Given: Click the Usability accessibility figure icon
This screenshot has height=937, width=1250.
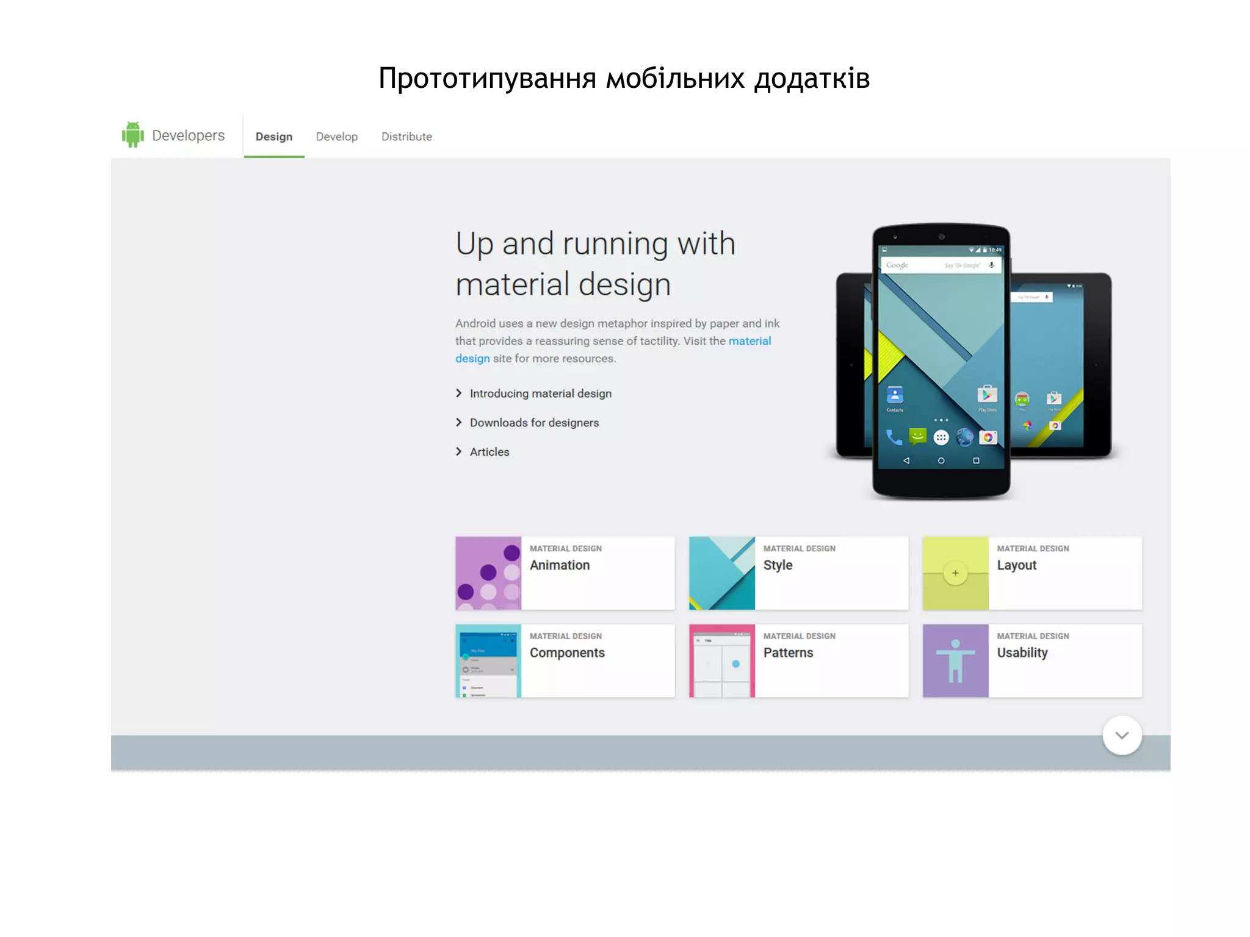Looking at the screenshot, I should [955, 660].
